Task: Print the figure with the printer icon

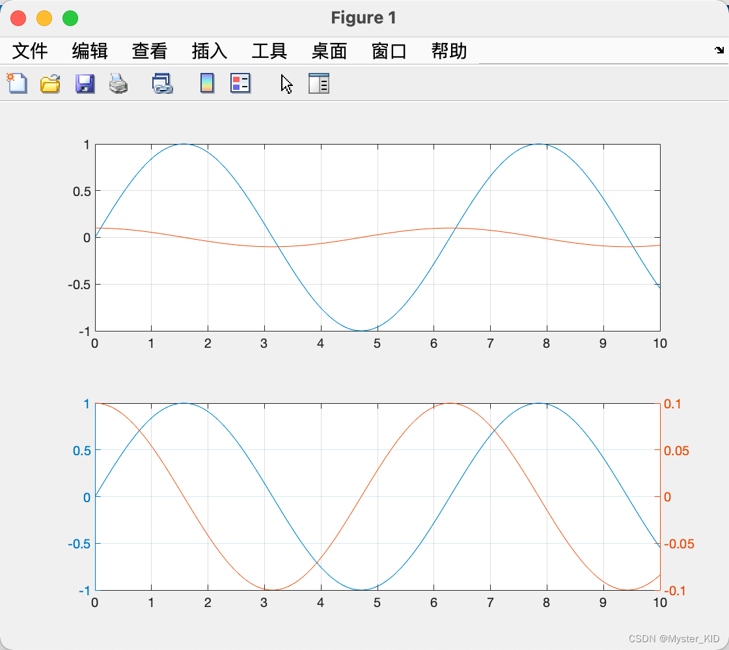Action: pyautogui.click(x=118, y=83)
